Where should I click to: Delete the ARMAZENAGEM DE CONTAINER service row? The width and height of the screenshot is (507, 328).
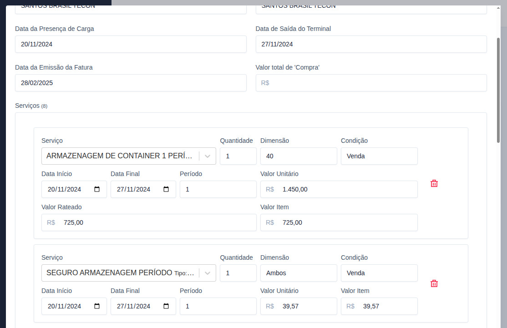point(434,183)
